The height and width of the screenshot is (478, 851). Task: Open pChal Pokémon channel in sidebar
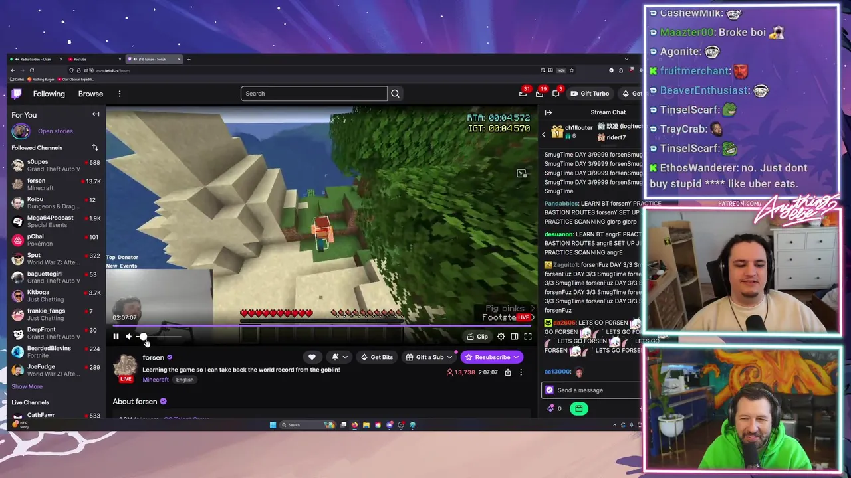coord(55,240)
